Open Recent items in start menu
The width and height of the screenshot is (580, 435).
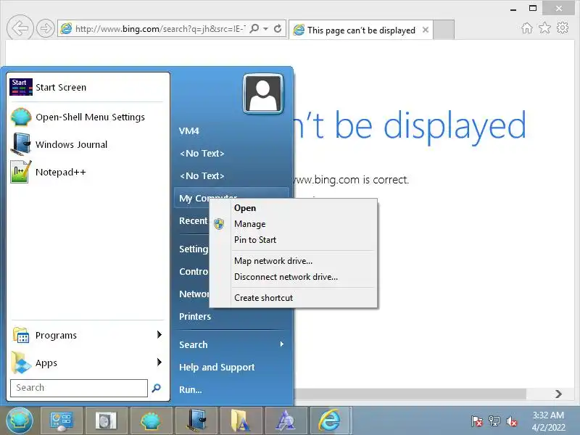[192, 221]
